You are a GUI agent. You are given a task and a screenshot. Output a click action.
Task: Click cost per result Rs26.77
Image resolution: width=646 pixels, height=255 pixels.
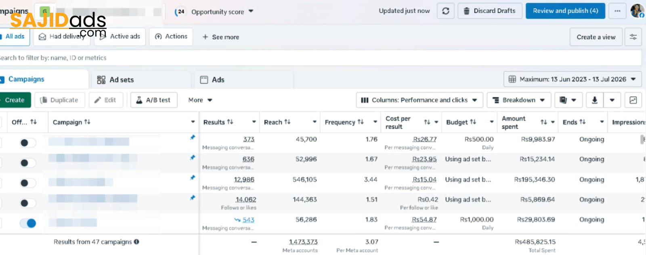(x=424, y=139)
